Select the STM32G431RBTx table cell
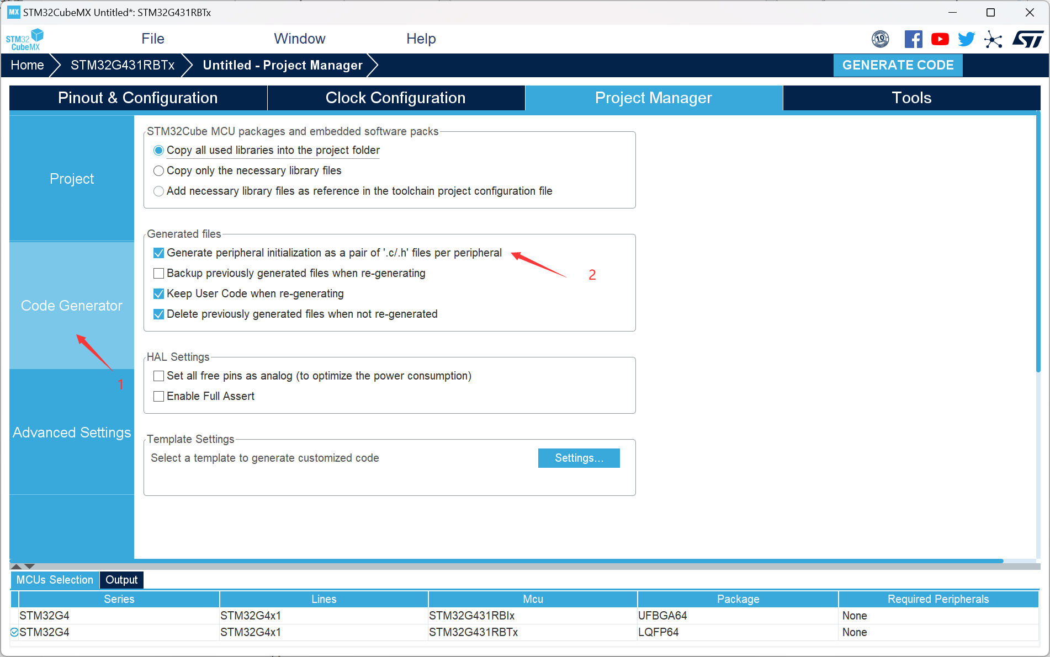The width and height of the screenshot is (1050, 657). (x=533, y=633)
